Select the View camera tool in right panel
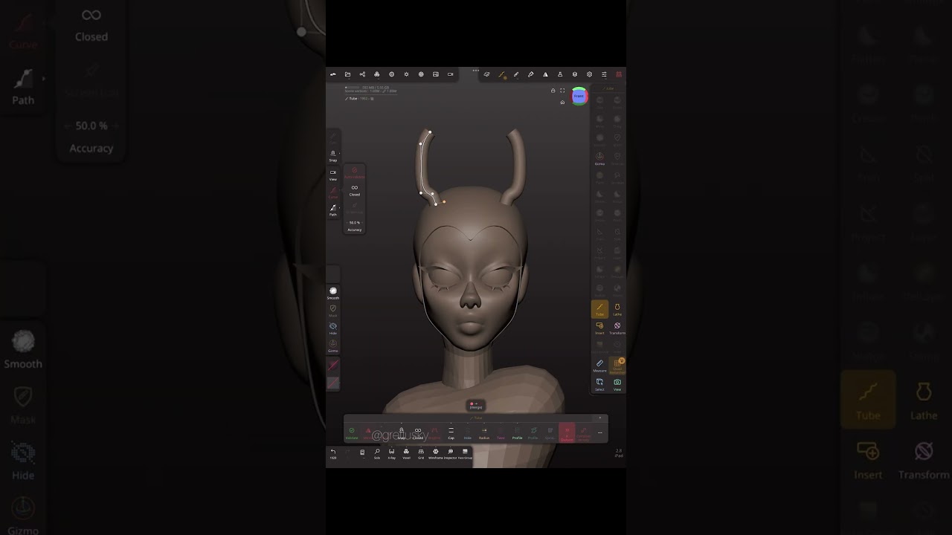Viewport: 952px width, 535px height. 617,384
